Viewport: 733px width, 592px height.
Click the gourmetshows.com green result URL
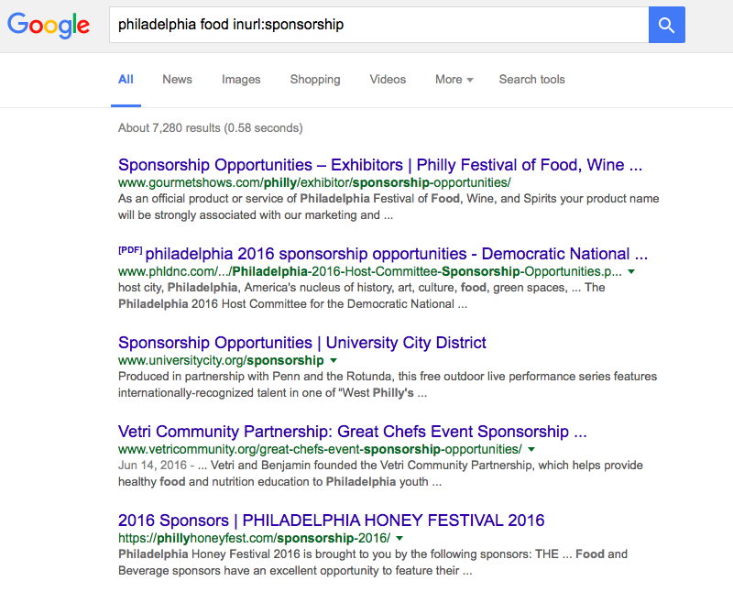[x=314, y=183]
